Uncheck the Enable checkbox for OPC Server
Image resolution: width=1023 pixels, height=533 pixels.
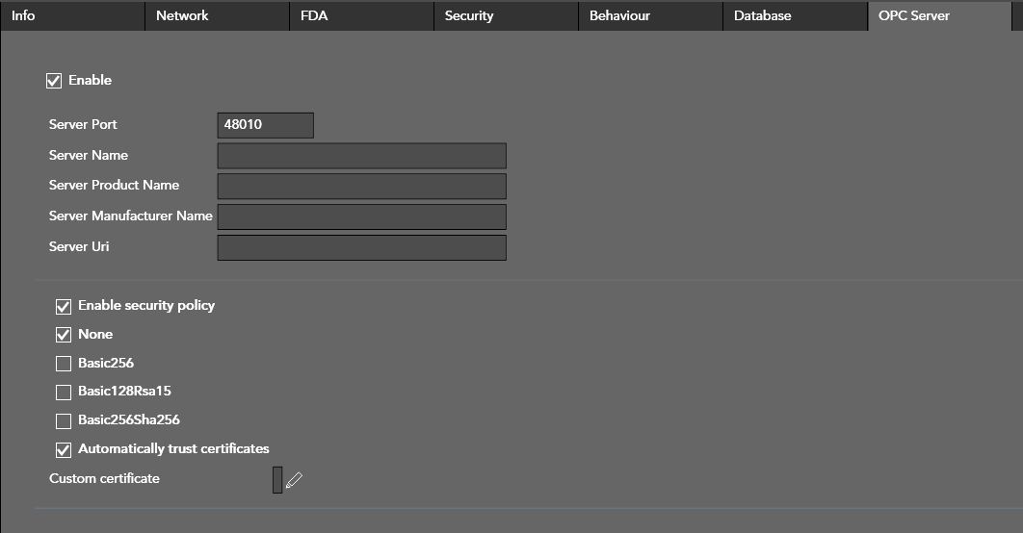pos(54,81)
